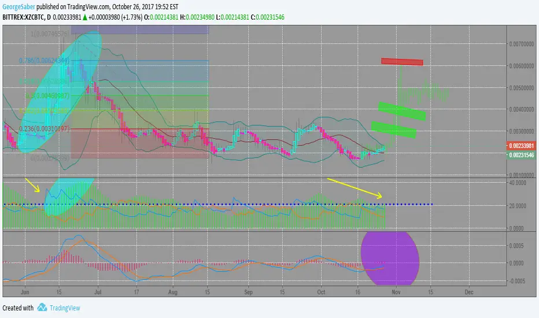The image size is (539, 318).
Task: Click the TradingView link beside Created with
Action: (65, 308)
